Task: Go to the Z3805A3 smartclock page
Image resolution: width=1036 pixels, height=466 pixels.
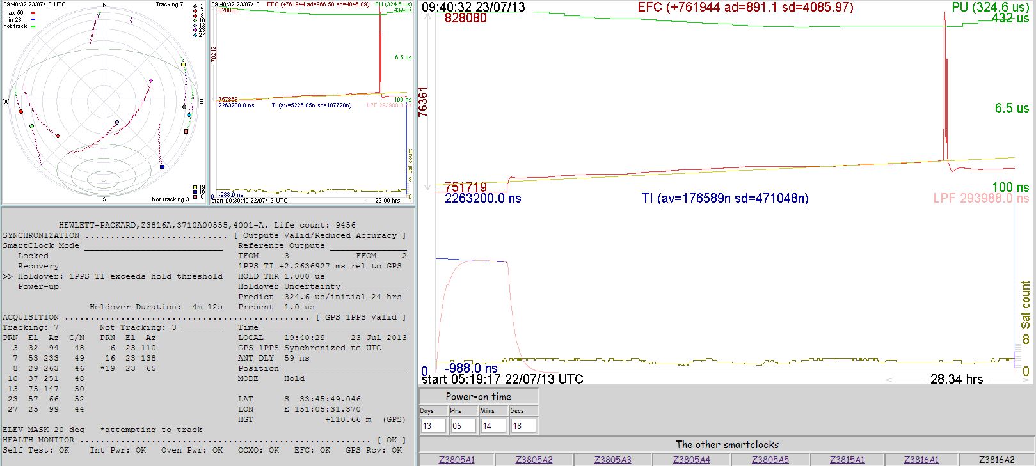Action: [612, 460]
